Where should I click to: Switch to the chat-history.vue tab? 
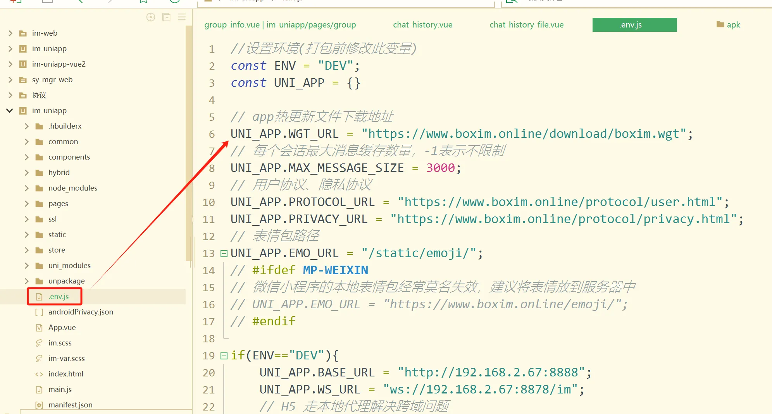coord(422,25)
